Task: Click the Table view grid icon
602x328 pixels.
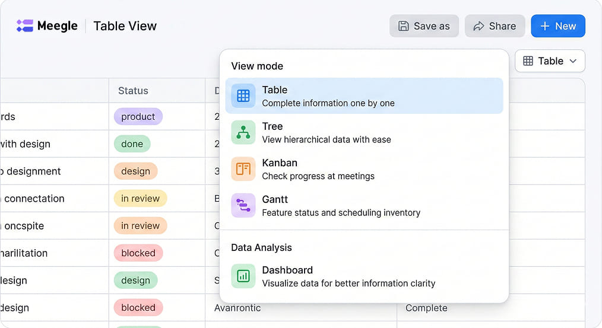Action: 243,96
